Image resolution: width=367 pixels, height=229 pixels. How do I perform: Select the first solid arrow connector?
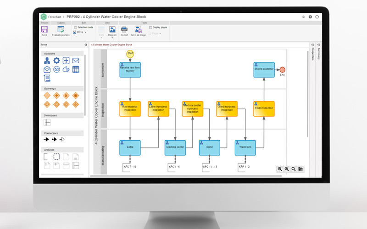[46, 139]
